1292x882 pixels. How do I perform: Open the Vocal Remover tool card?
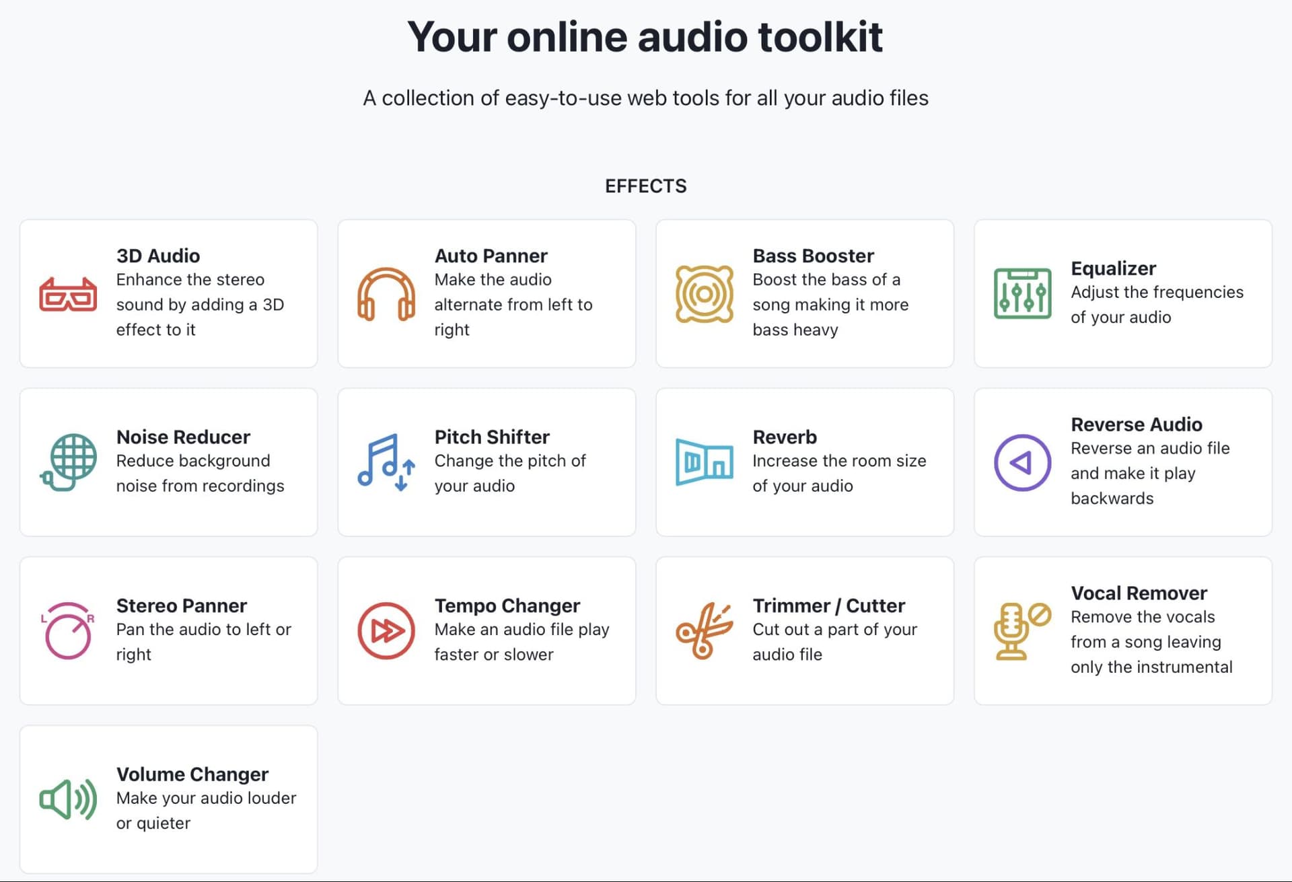click(1123, 630)
